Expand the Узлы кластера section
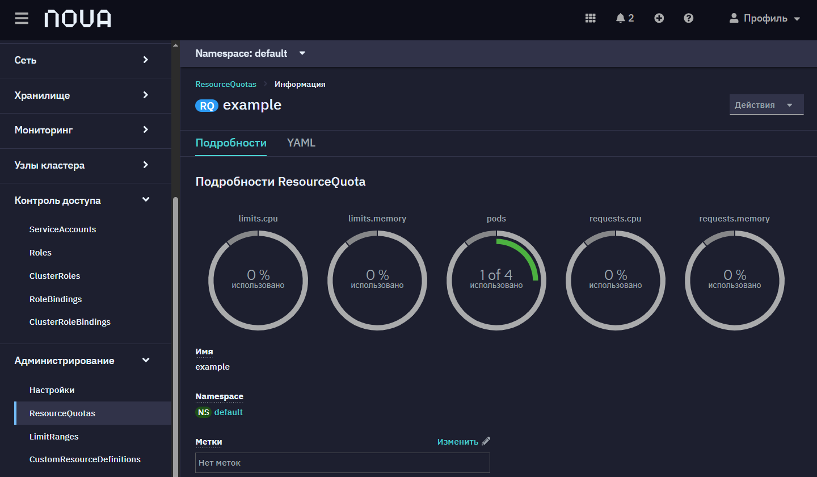This screenshot has height=477, width=817. (85, 165)
